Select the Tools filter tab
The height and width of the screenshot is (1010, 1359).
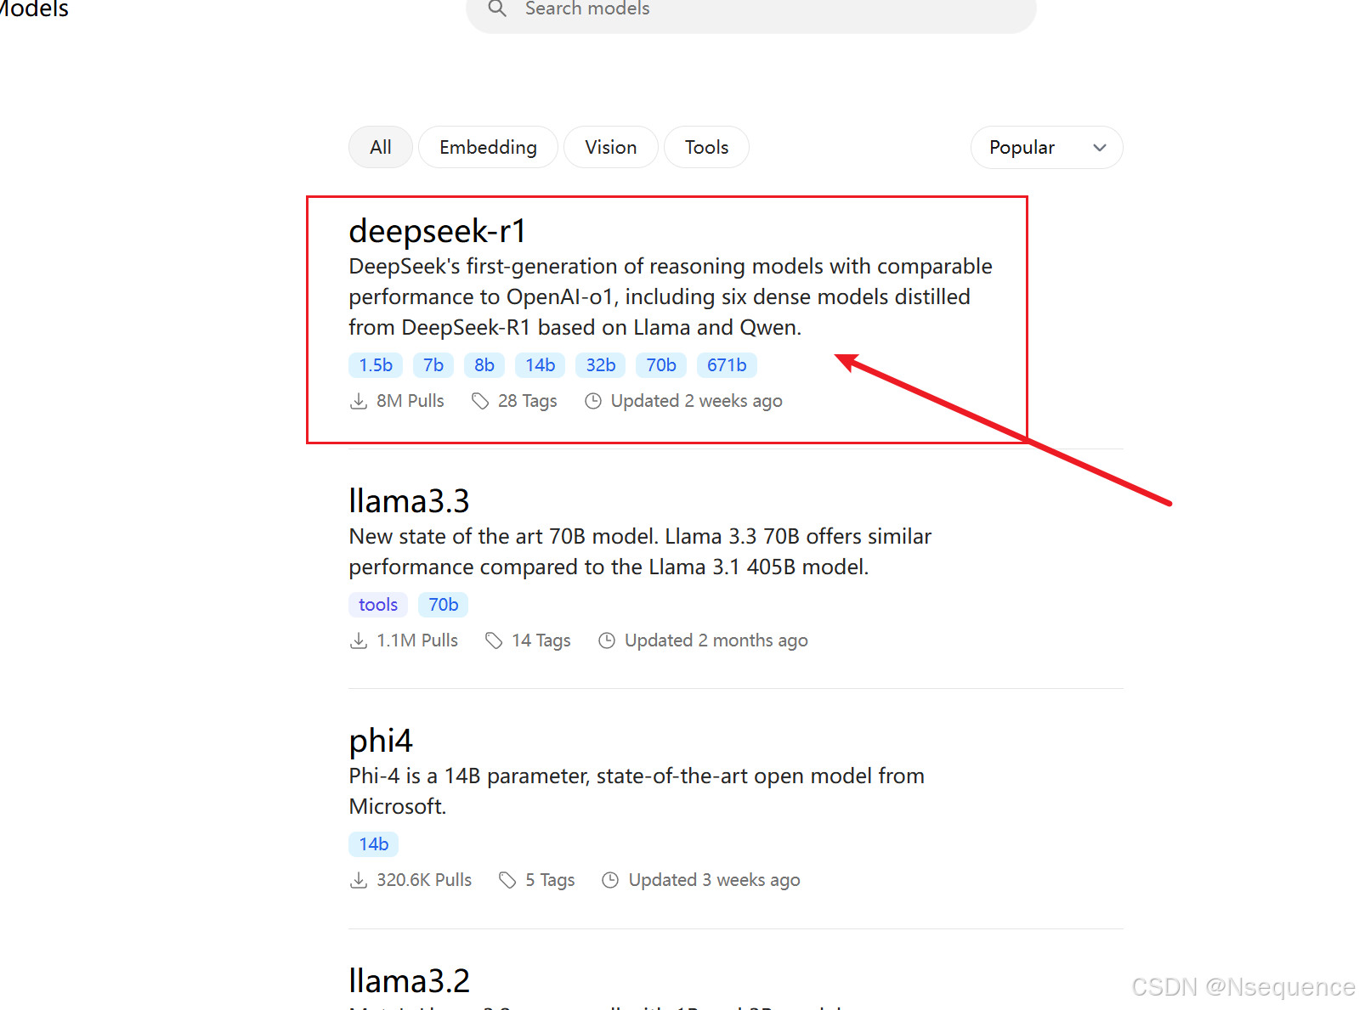coord(706,147)
